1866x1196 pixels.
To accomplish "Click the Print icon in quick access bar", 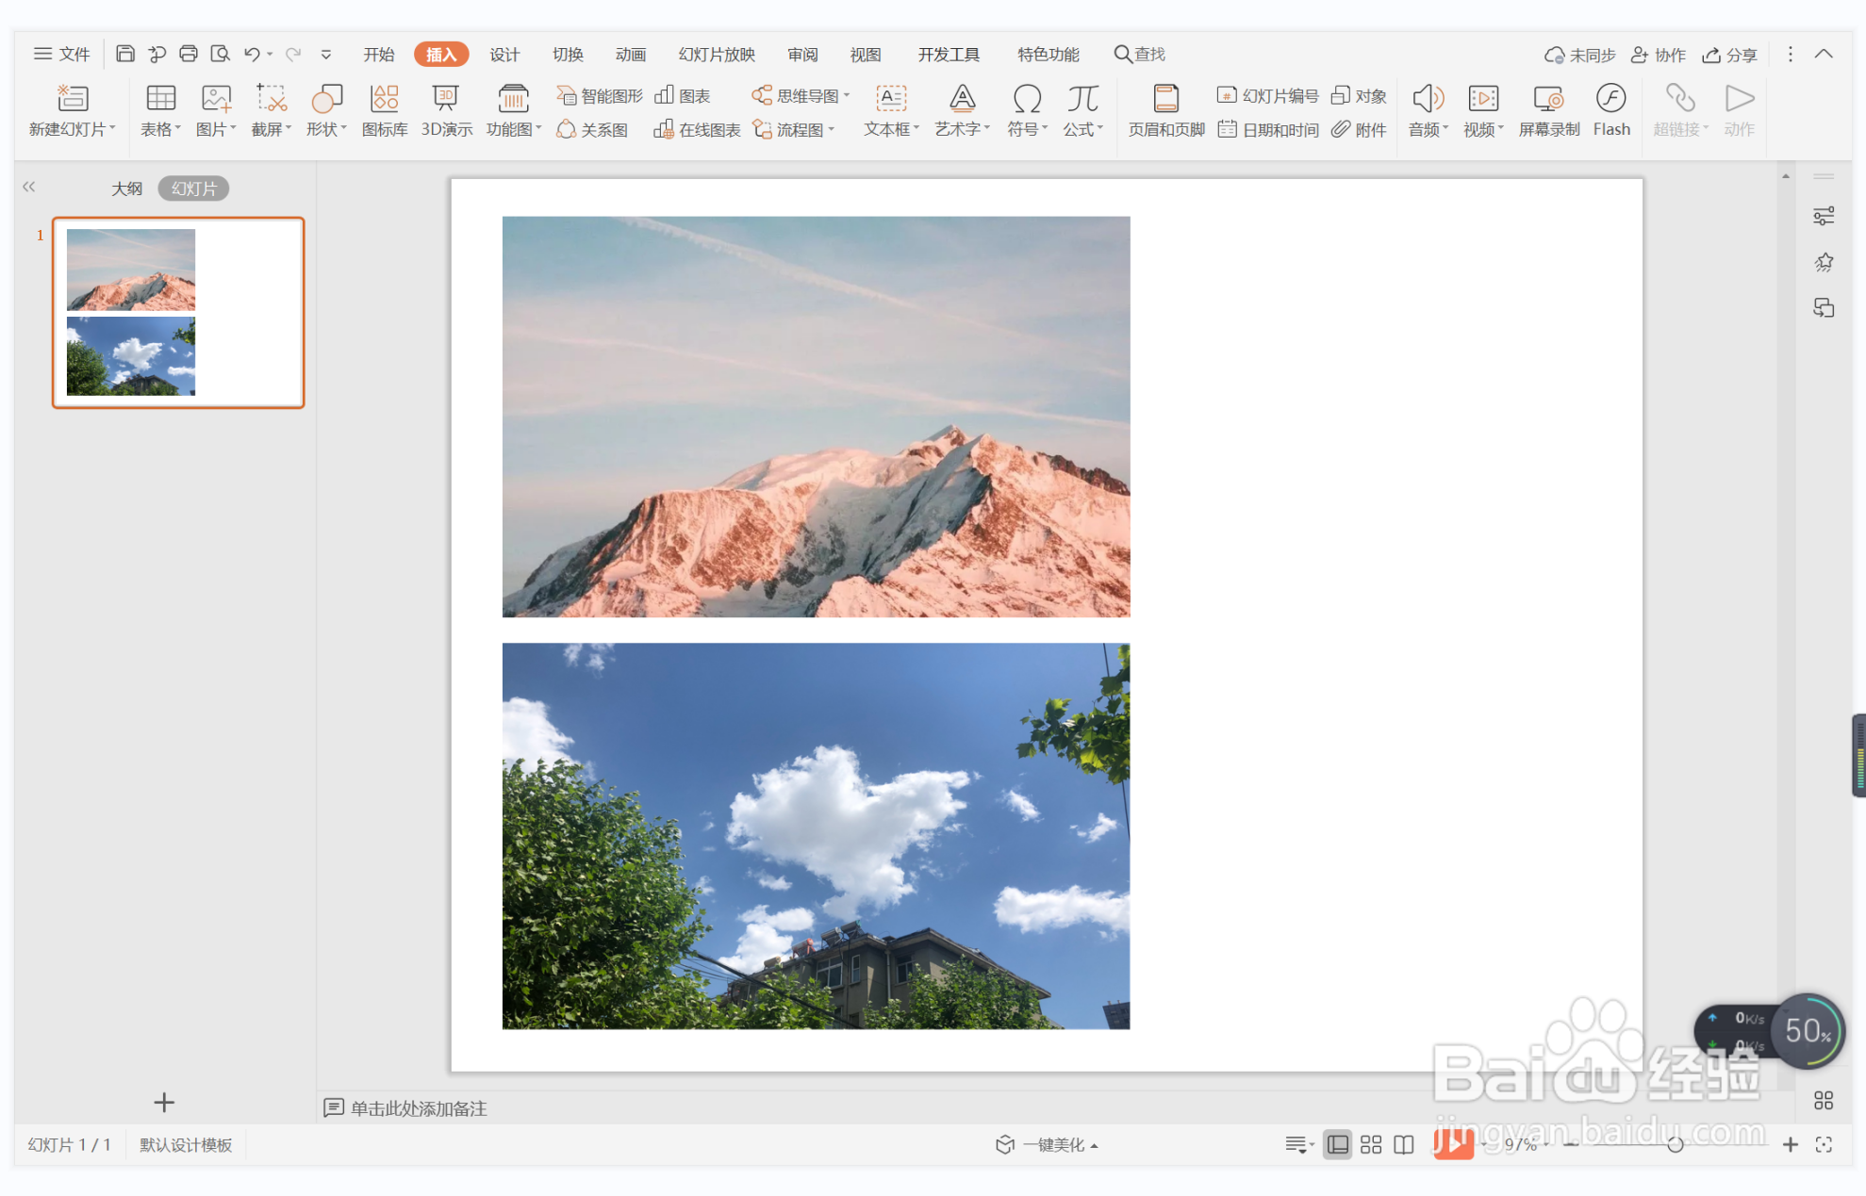I will 189,54.
